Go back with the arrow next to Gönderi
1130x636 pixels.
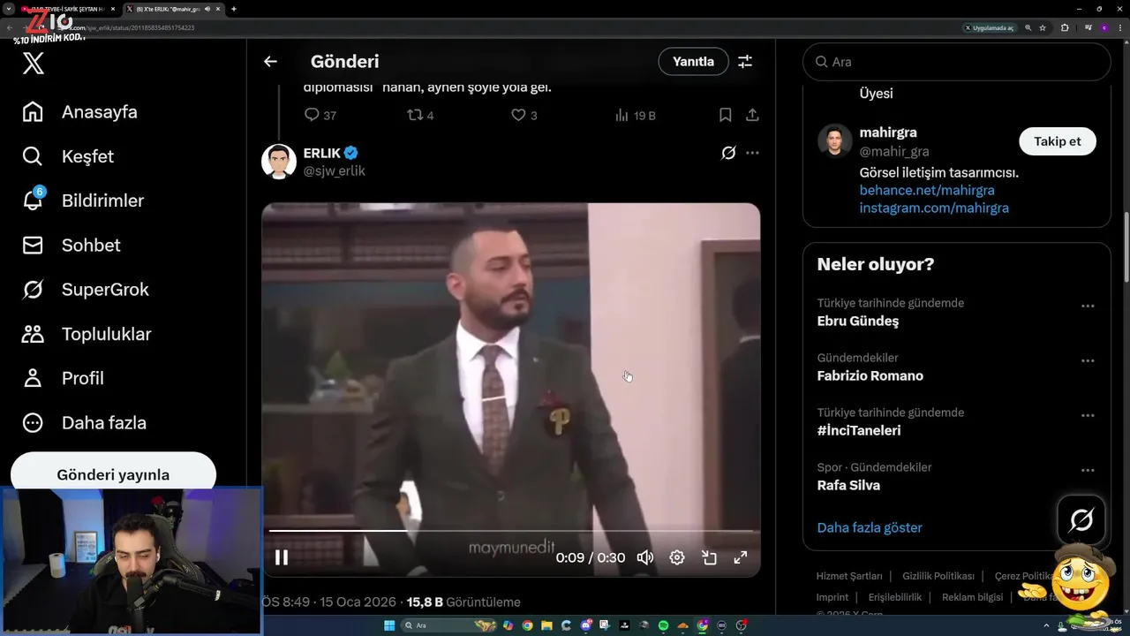[x=270, y=62]
